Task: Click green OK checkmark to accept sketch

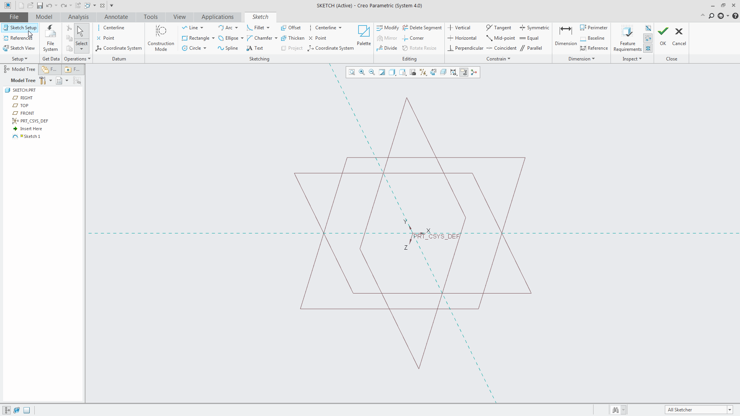Action: pos(663,36)
